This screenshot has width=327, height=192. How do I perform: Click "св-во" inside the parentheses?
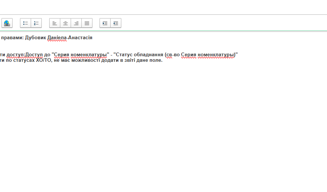coord(173,55)
